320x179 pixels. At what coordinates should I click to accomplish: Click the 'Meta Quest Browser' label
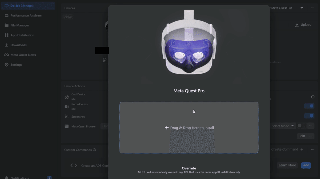click(x=83, y=126)
